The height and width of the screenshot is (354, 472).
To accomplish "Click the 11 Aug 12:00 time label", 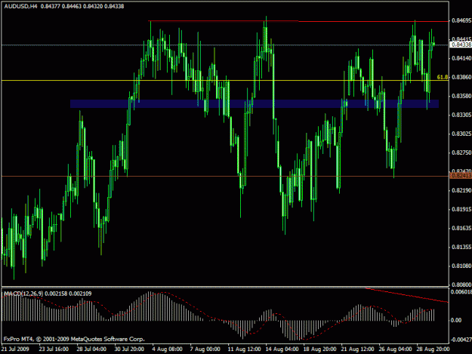I will [244, 349].
